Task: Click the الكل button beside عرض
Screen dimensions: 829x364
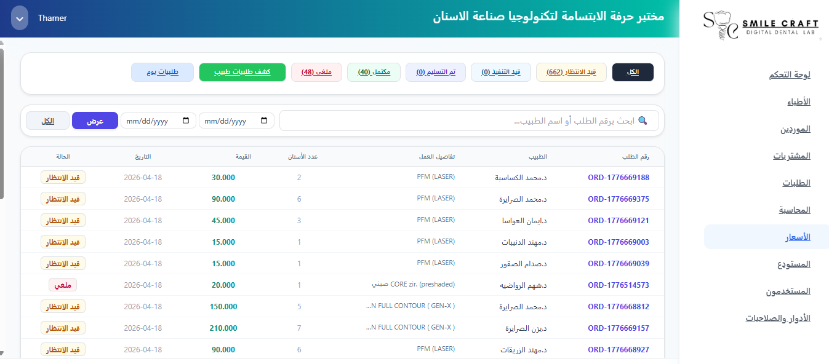Action: 47,121
